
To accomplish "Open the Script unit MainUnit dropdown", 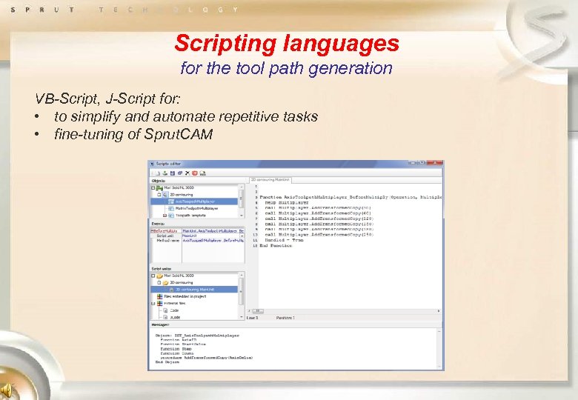I will pos(242,236).
